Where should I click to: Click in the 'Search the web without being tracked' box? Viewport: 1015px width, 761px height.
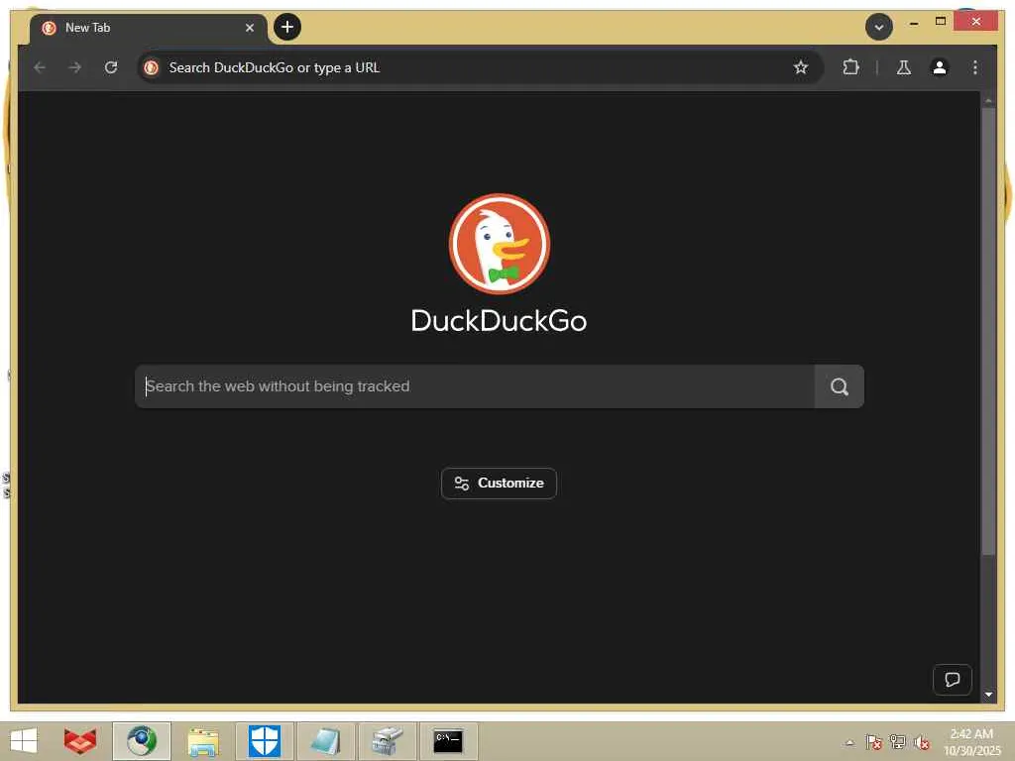click(475, 386)
